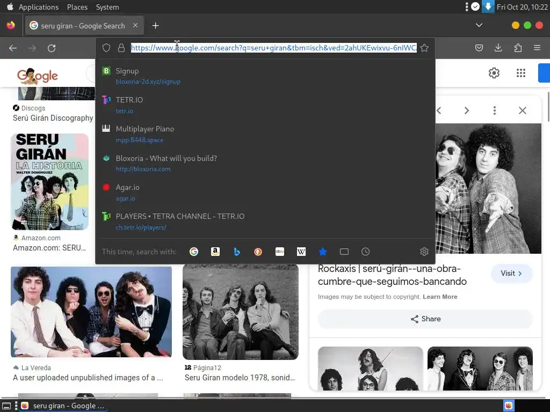The height and width of the screenshot is (412, 550).
Task: Open Firefox application hamburger menu
Action: pyautogui.click(x=537, y=48)
